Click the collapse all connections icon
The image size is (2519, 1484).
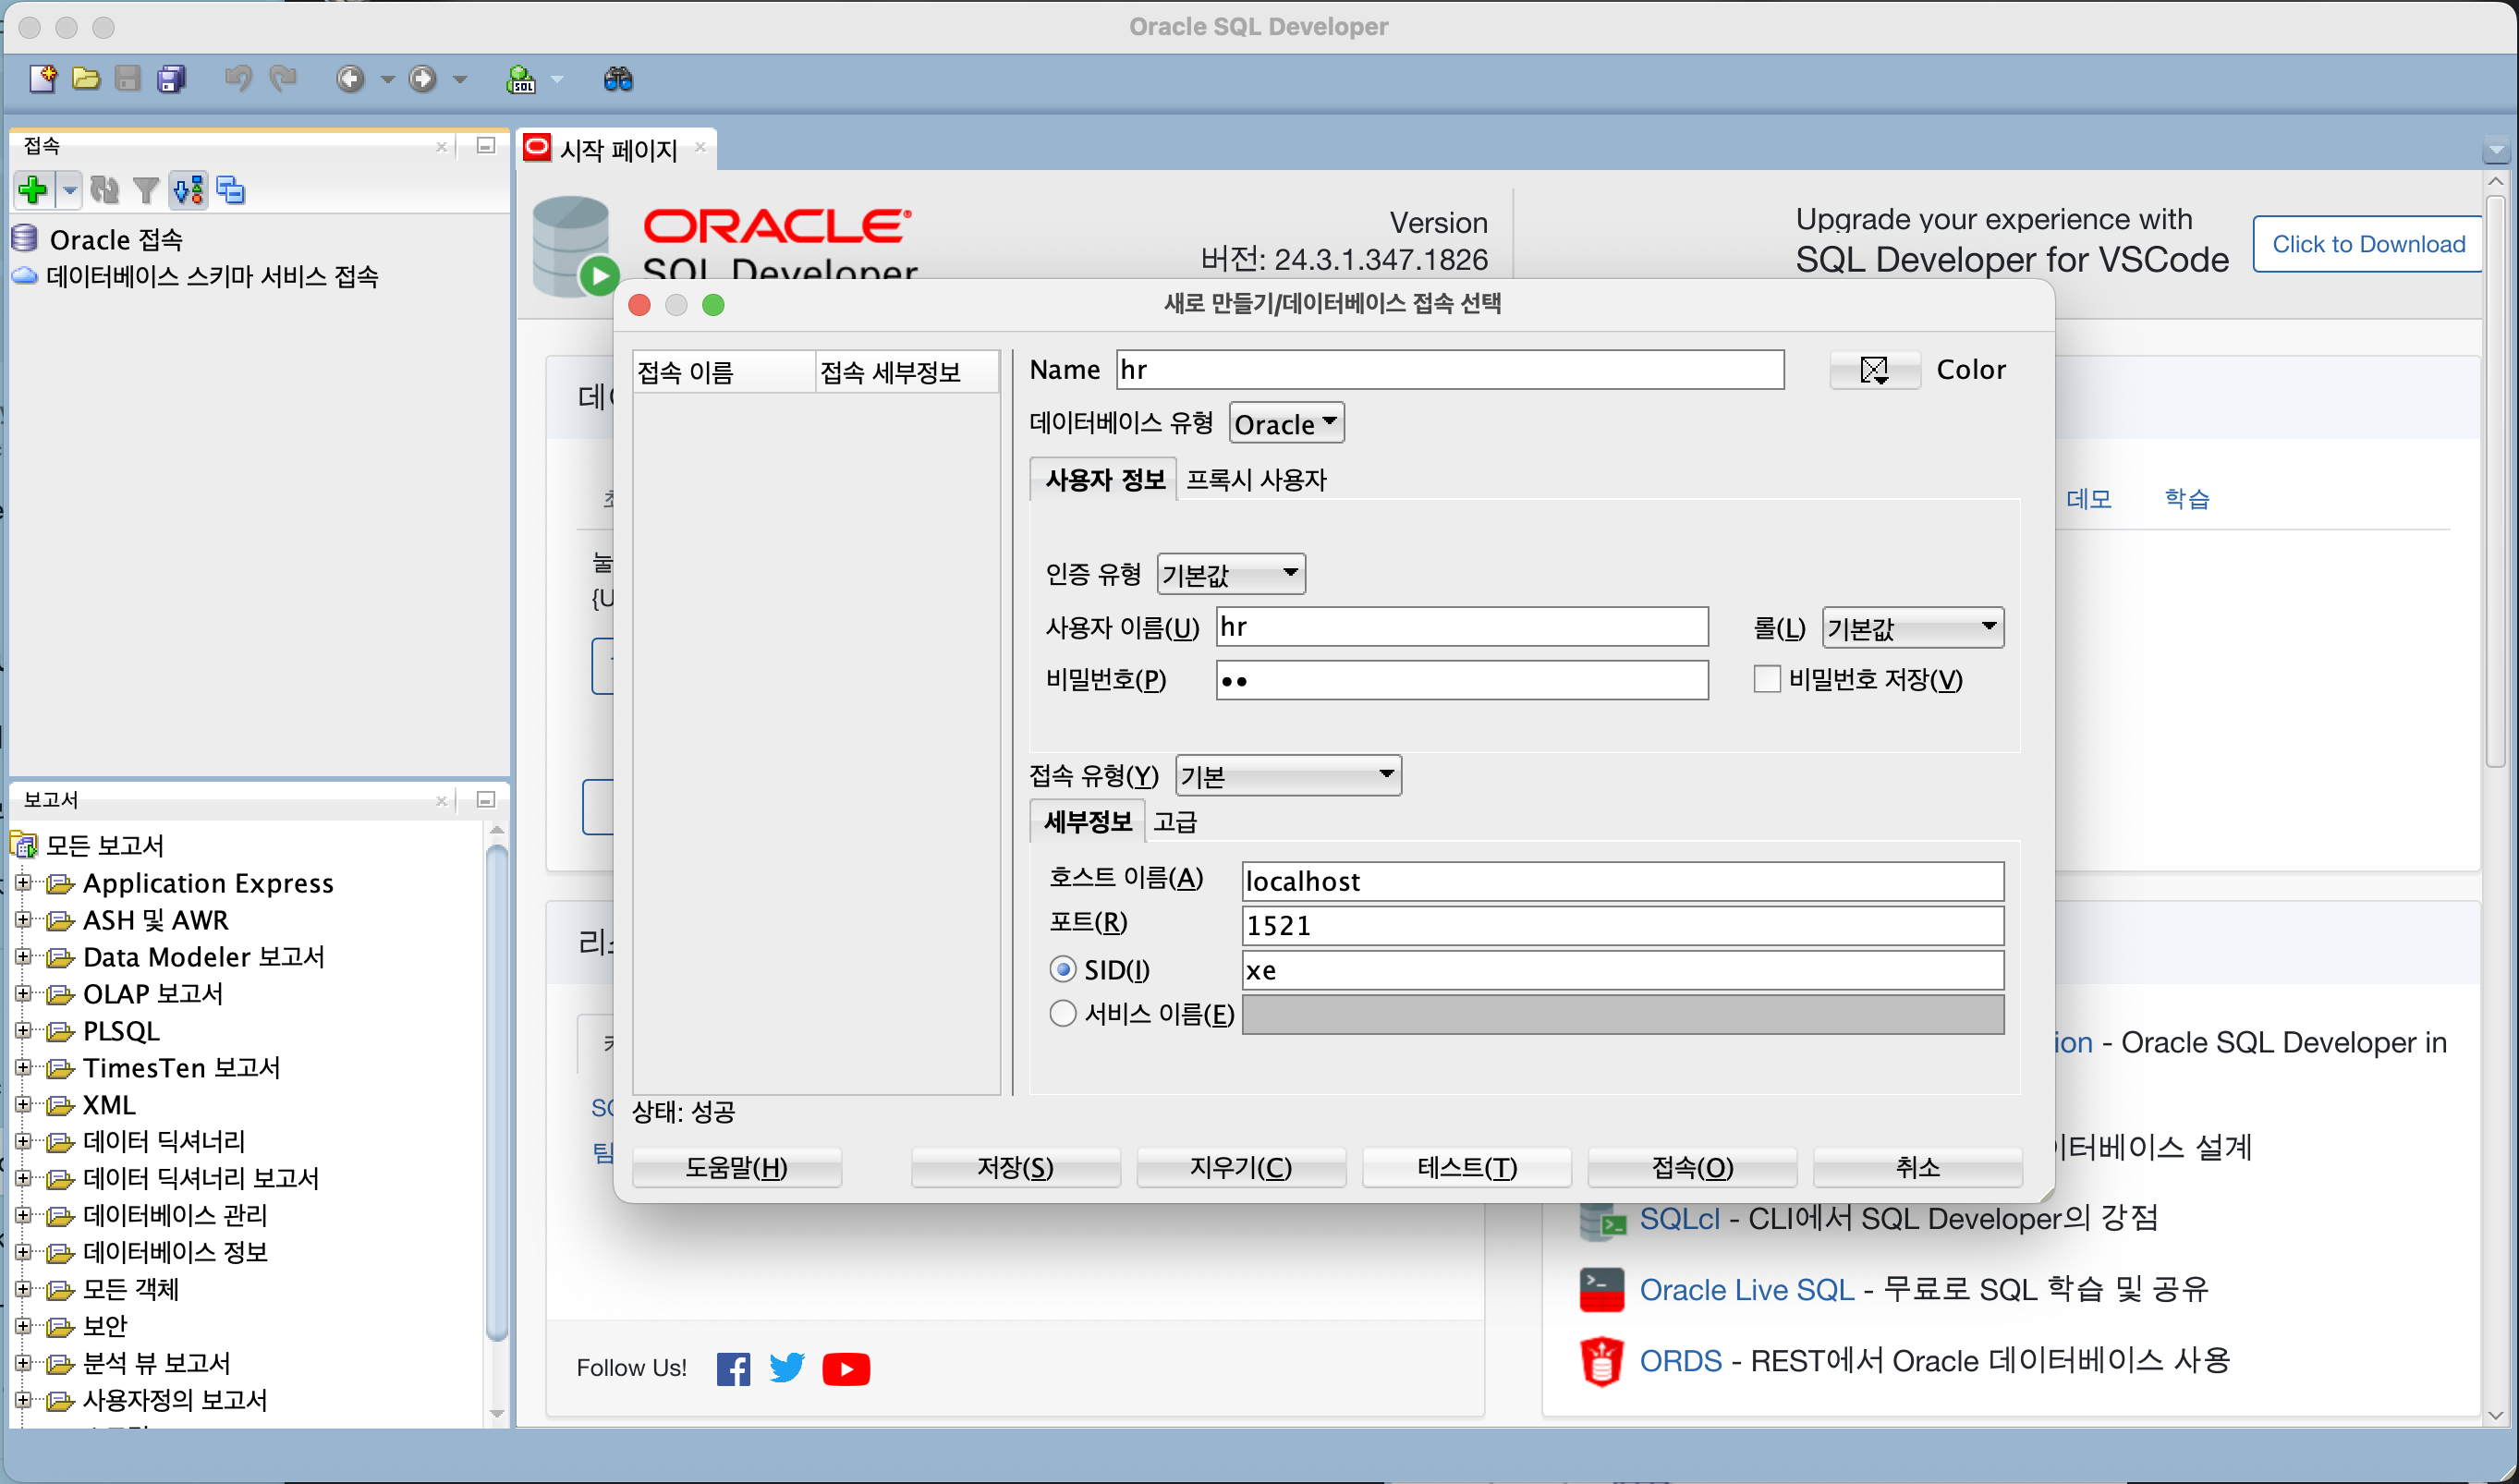[x=231, y=189]
